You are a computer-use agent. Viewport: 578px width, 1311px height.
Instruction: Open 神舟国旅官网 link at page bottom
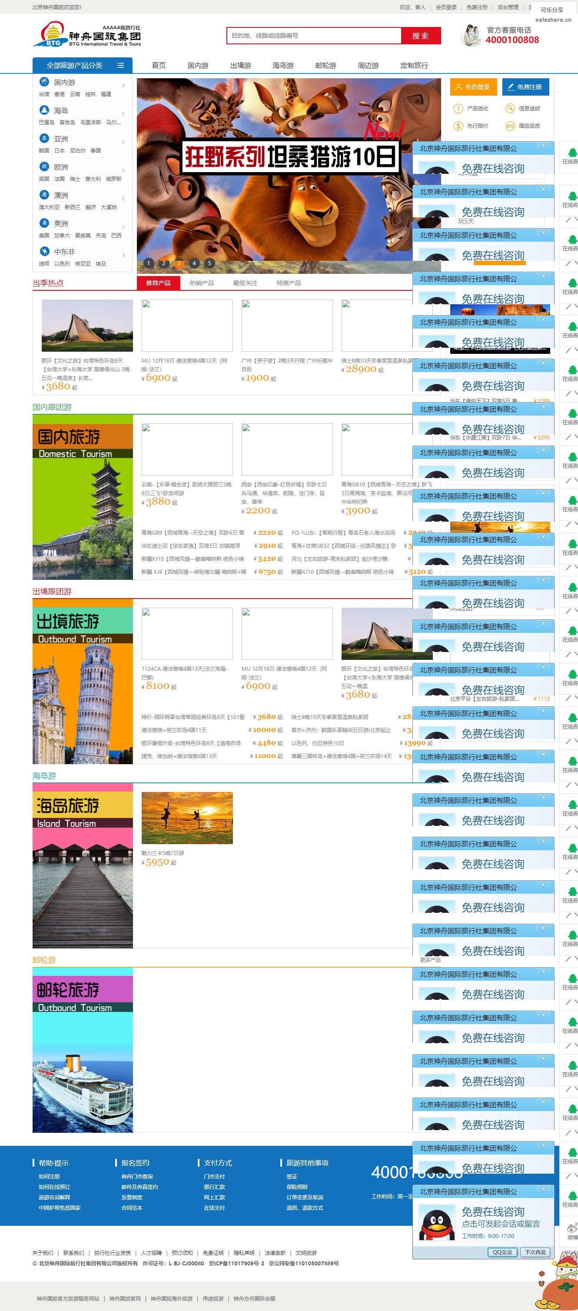tap(125, 1298)
